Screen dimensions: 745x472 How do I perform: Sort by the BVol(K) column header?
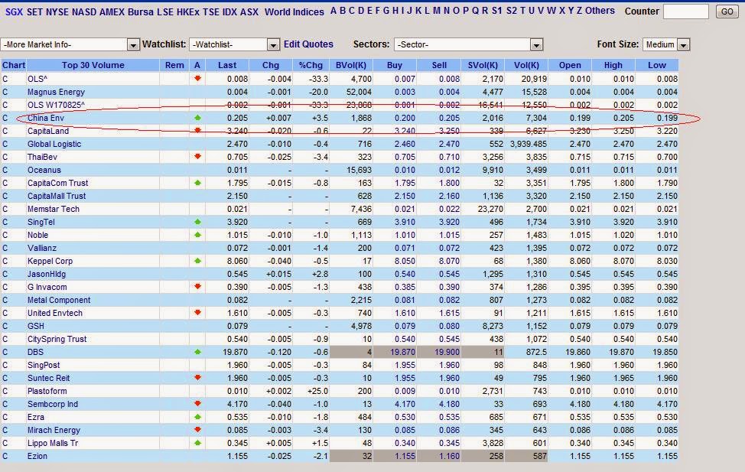350,65
